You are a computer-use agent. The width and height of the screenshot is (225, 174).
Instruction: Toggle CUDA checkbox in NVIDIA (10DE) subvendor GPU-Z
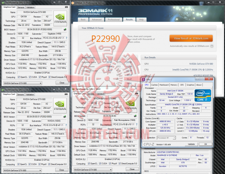30,164
